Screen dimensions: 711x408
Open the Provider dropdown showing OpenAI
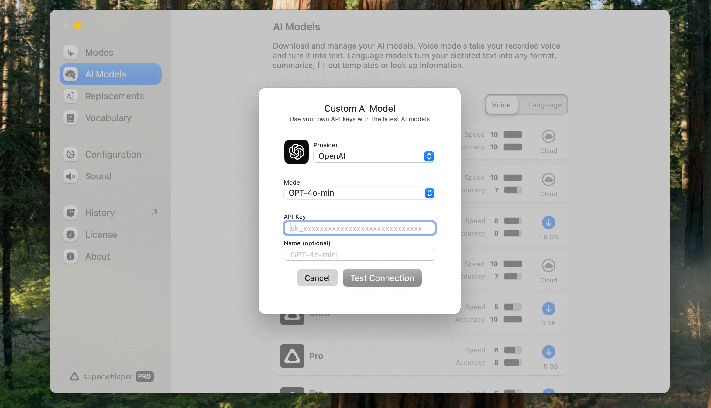(x=374, y=156)
